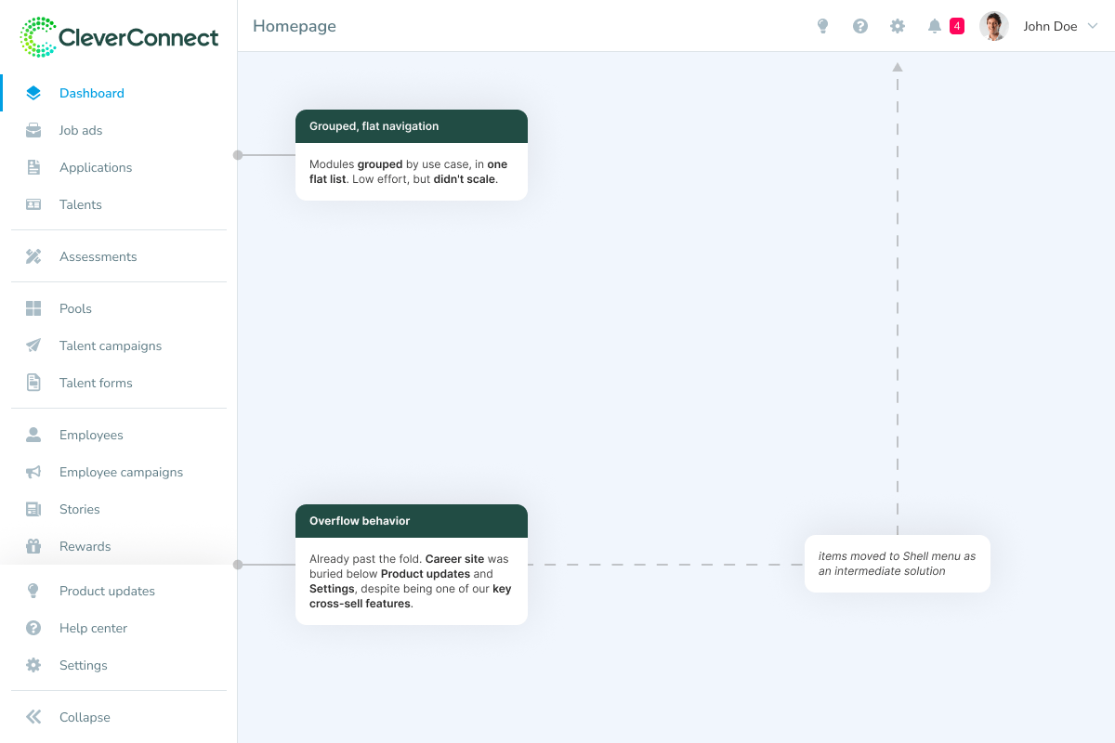Screen dimensions: 1115x743
Task: Open Stories in sidebar
Action: [x=119, y=509]
